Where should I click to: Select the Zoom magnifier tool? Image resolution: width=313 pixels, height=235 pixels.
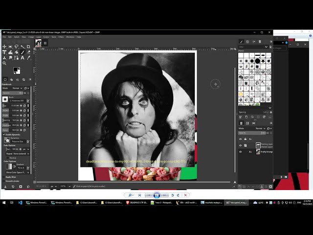point(4,63)
